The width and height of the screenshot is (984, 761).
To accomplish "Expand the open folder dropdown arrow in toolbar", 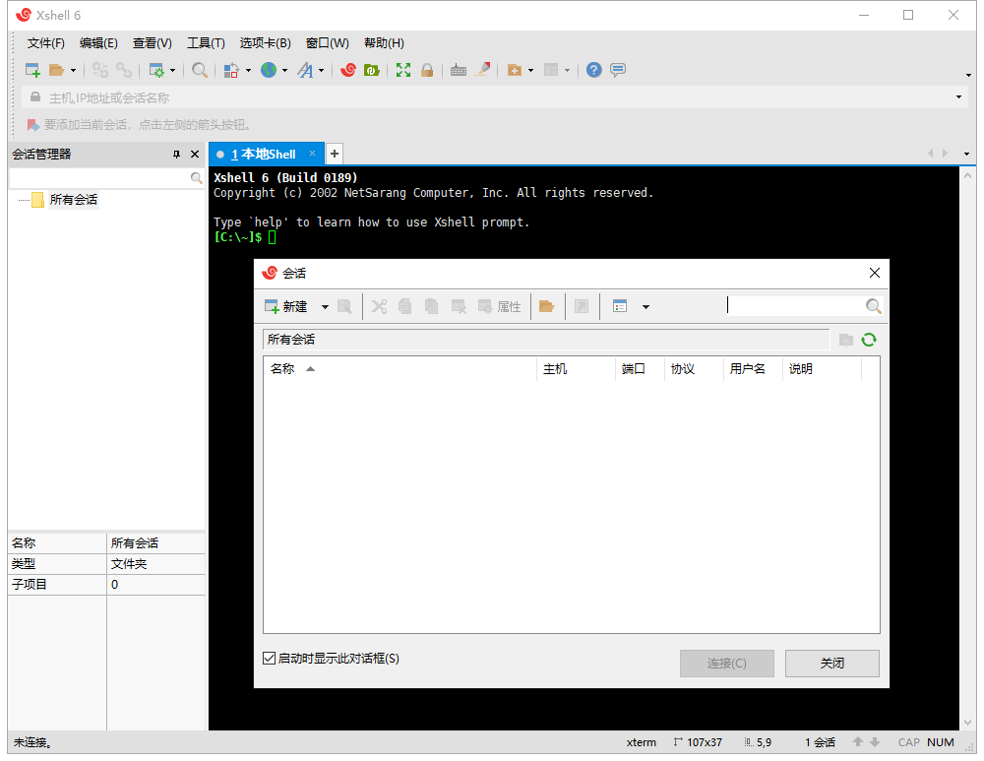I will [74, 70].
